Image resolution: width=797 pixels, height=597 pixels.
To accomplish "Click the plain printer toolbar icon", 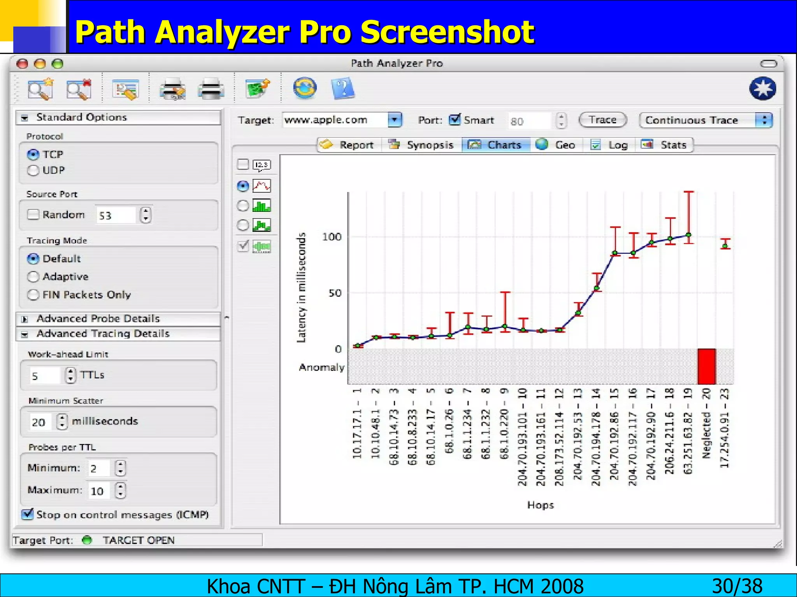I will point(211,89).
